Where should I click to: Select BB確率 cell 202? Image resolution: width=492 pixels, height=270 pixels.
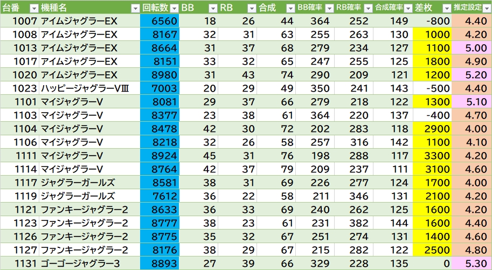point(315,129)
